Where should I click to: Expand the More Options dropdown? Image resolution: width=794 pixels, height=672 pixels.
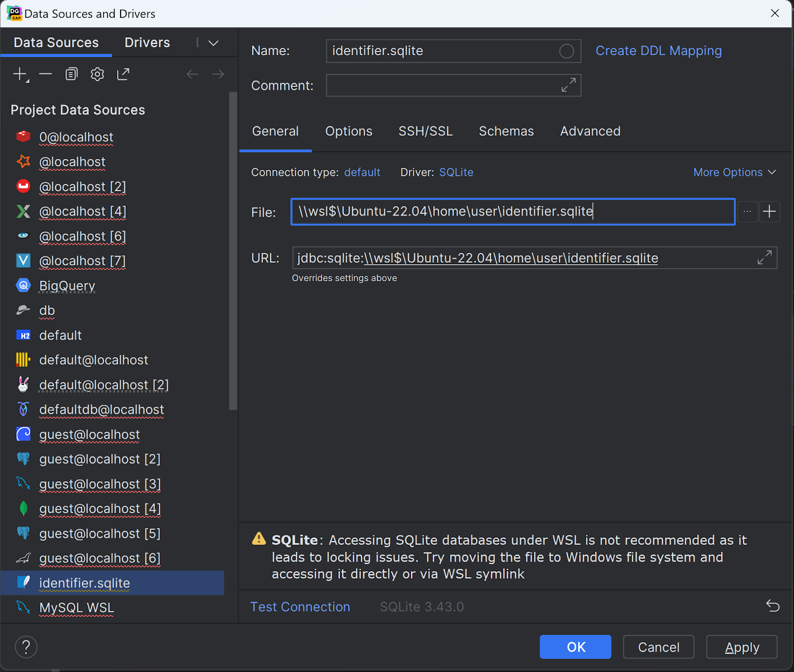pyautogui.click(x=734, y=172)
